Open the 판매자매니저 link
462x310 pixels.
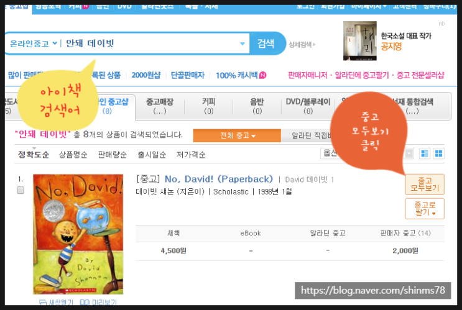[307, 75]
